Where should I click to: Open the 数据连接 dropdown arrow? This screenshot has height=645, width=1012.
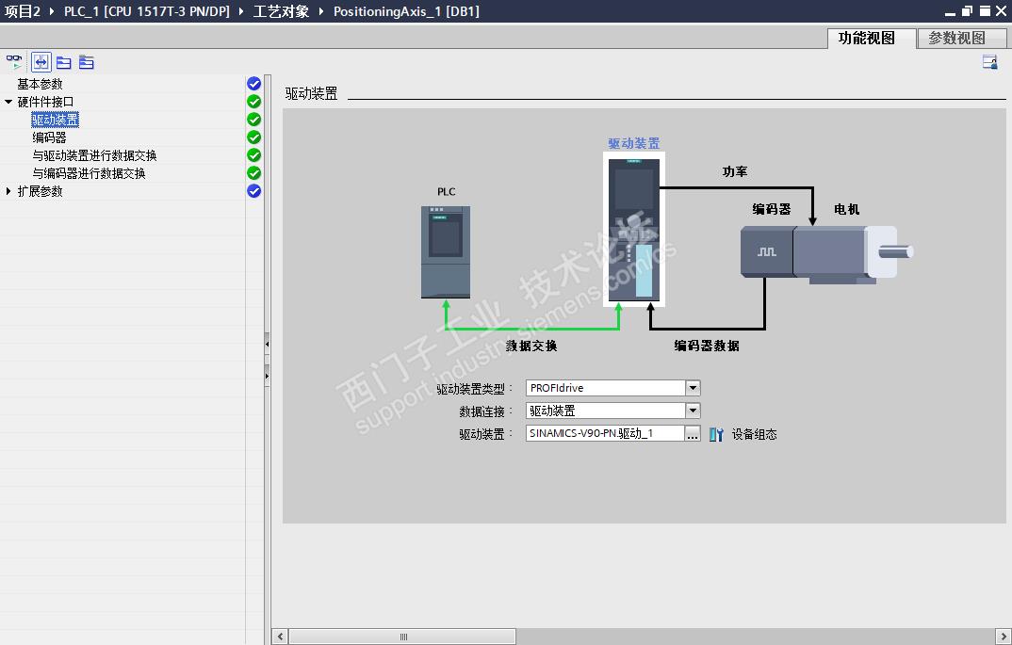tap(693, 411)
